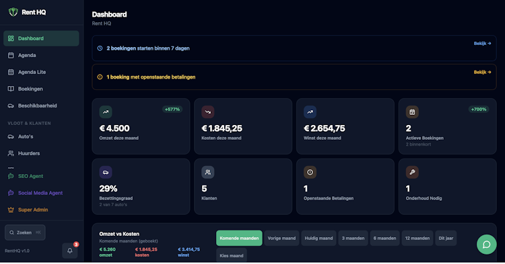This screenshot has width=505, height=264.
Task: Click the Dashboard grid icon in sidebar
Action: pyautogui.click(x=11, y=38)
